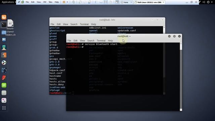
Task: Open View menu in root@kali:~ terminal
Action: coord(82,41)
